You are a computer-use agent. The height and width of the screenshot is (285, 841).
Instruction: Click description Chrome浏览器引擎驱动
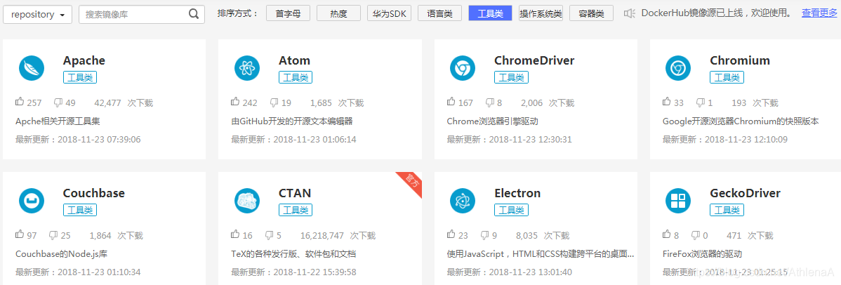pos(492,121)
